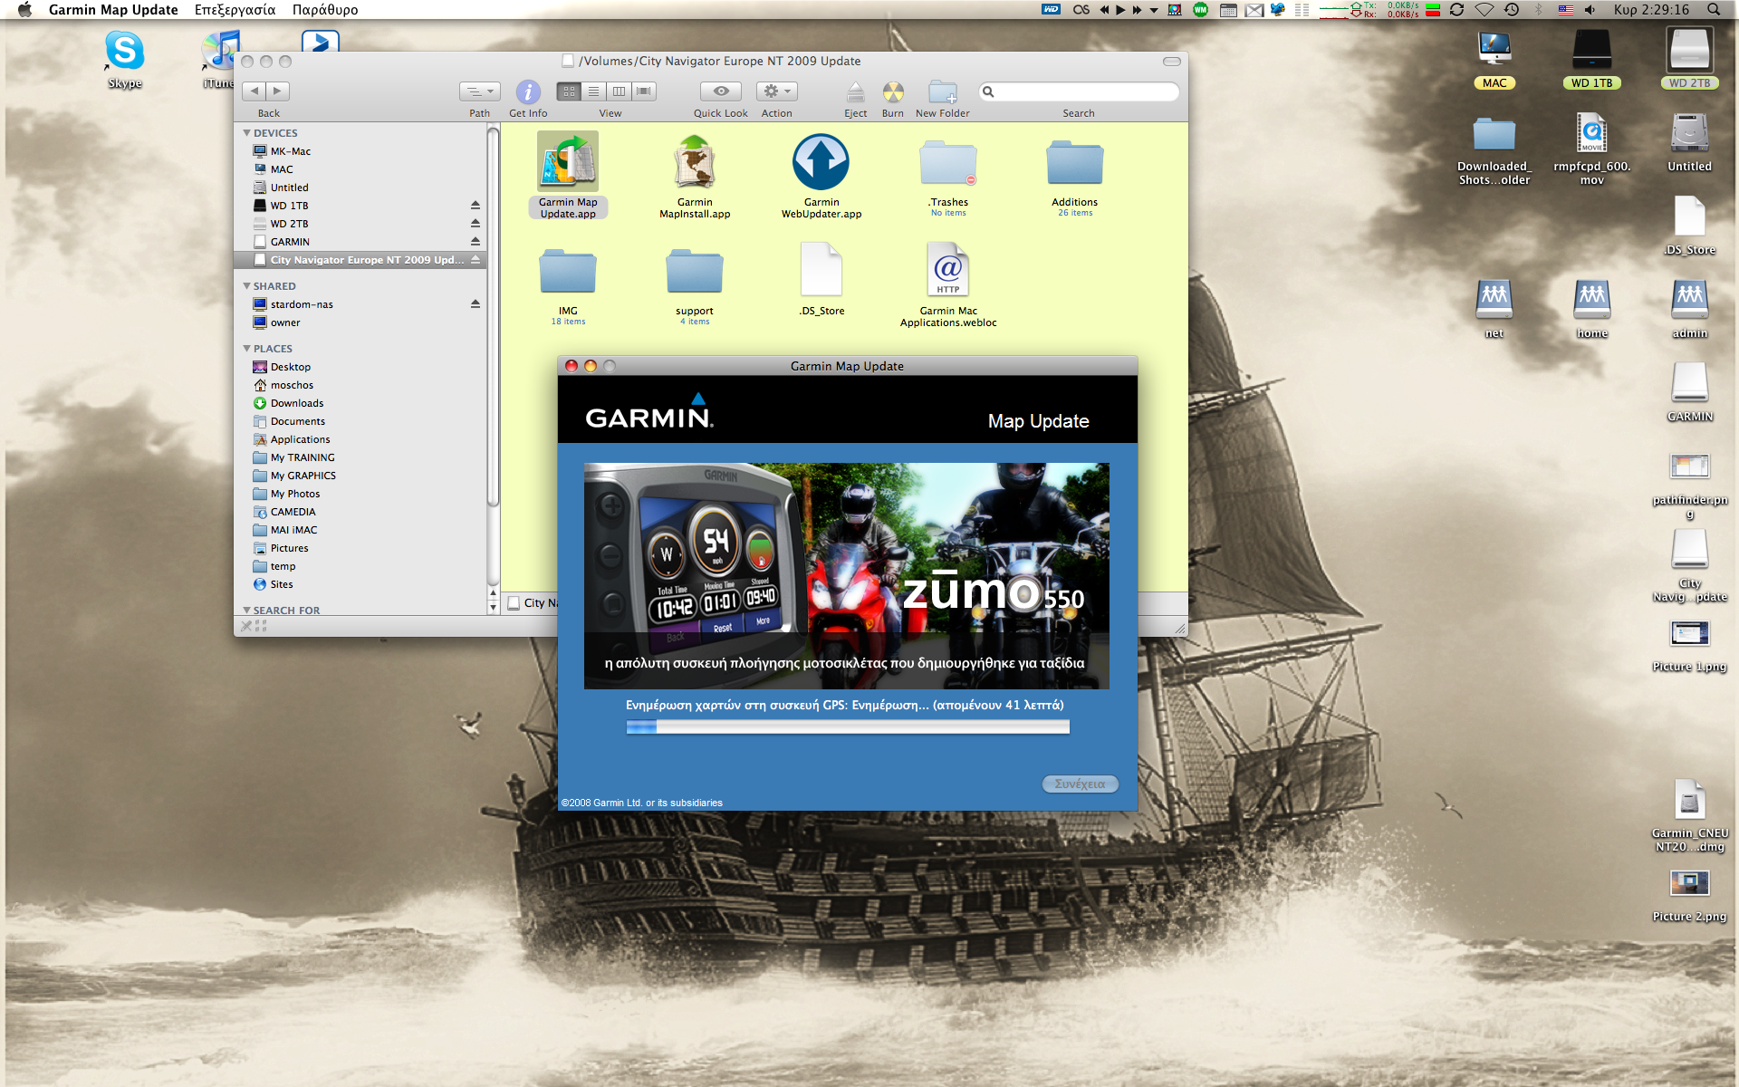Select the Garmin_CNEU NT20...dmg desktop file
Image resolution: width=1739 pixels, height=1087 pixels.
(x=1689, y=815)
